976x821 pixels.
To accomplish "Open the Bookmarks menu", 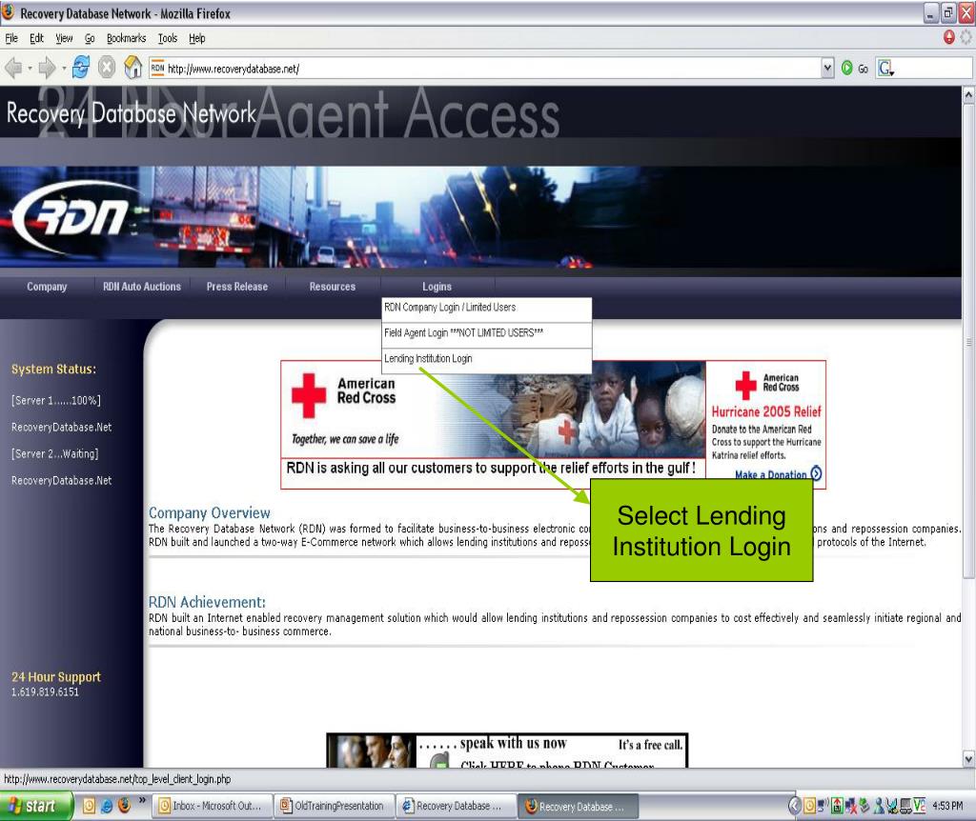I will [127, 38].
